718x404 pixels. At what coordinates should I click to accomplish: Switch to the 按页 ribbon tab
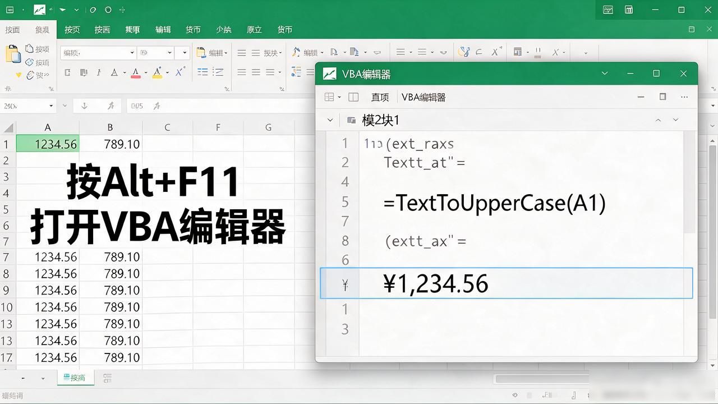coord(72,29)
